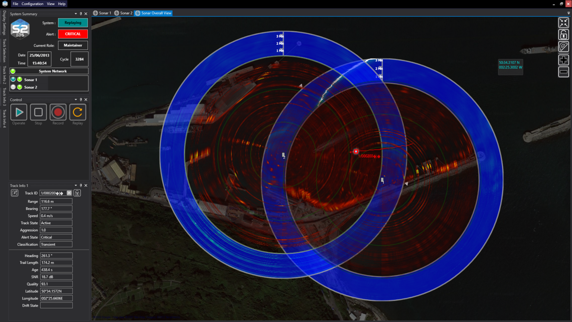This screenshot has height=322, width=572.
Task: Click the coordinate readout 50:34.3107 N
Action: (x=509, y=63)
